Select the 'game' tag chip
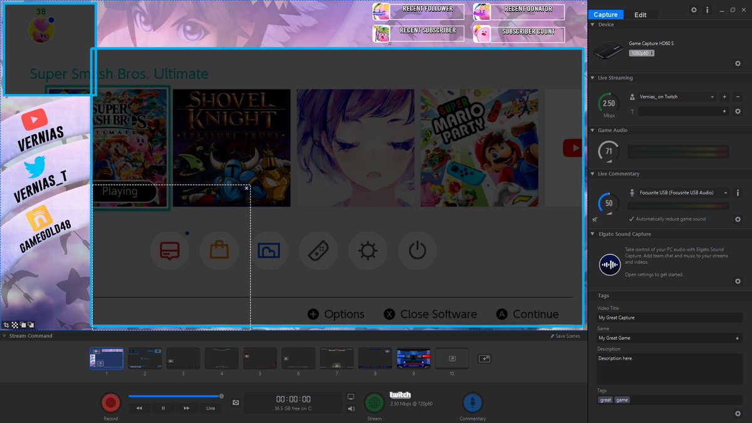The image size is (752, 423). point(622,400)
